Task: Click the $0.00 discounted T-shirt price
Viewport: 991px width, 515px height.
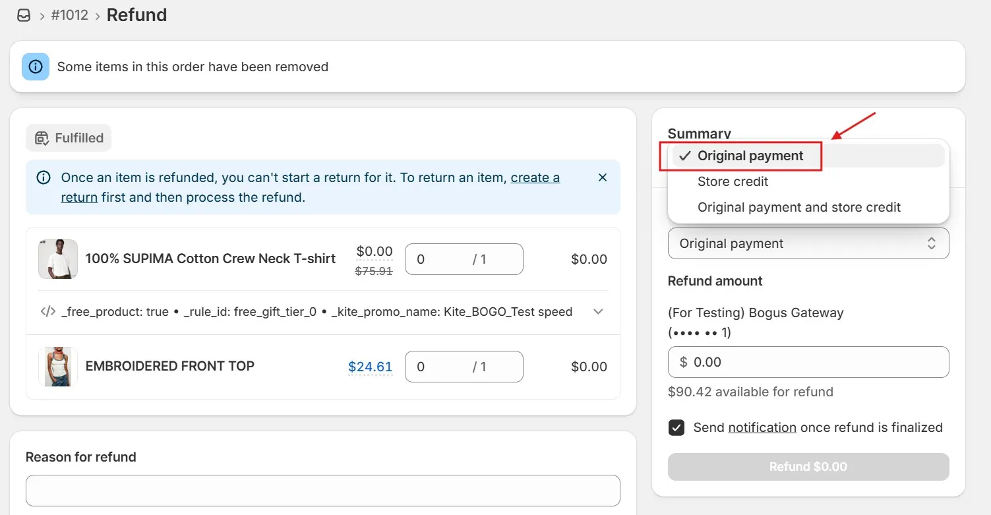Action: (x=375, y=251)
